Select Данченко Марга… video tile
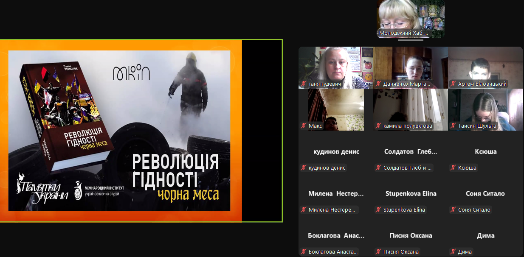524x257 pixels. tap(411, 67)
